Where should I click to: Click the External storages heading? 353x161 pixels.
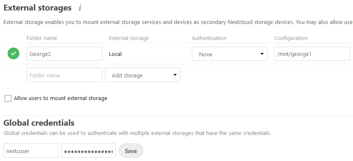tap(37, 8)
